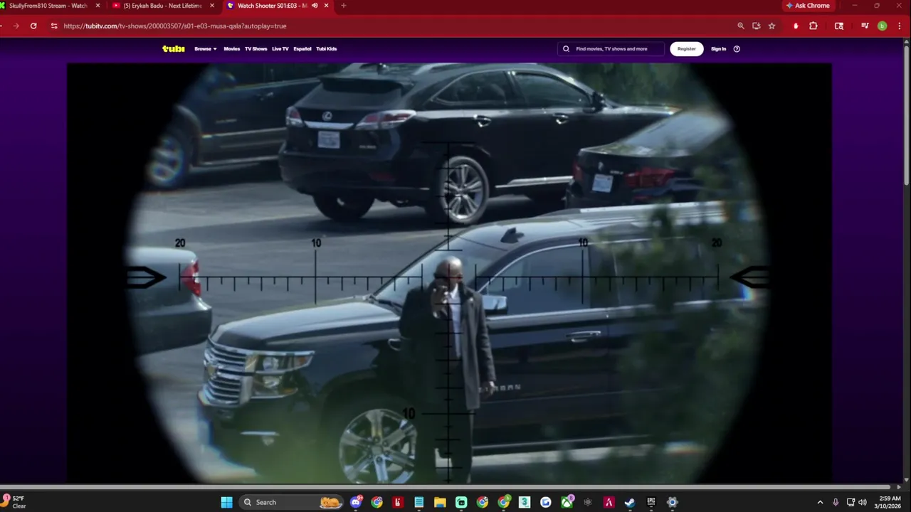
Task: Open volume control speaker icon in tray
Action: [863, 502]
